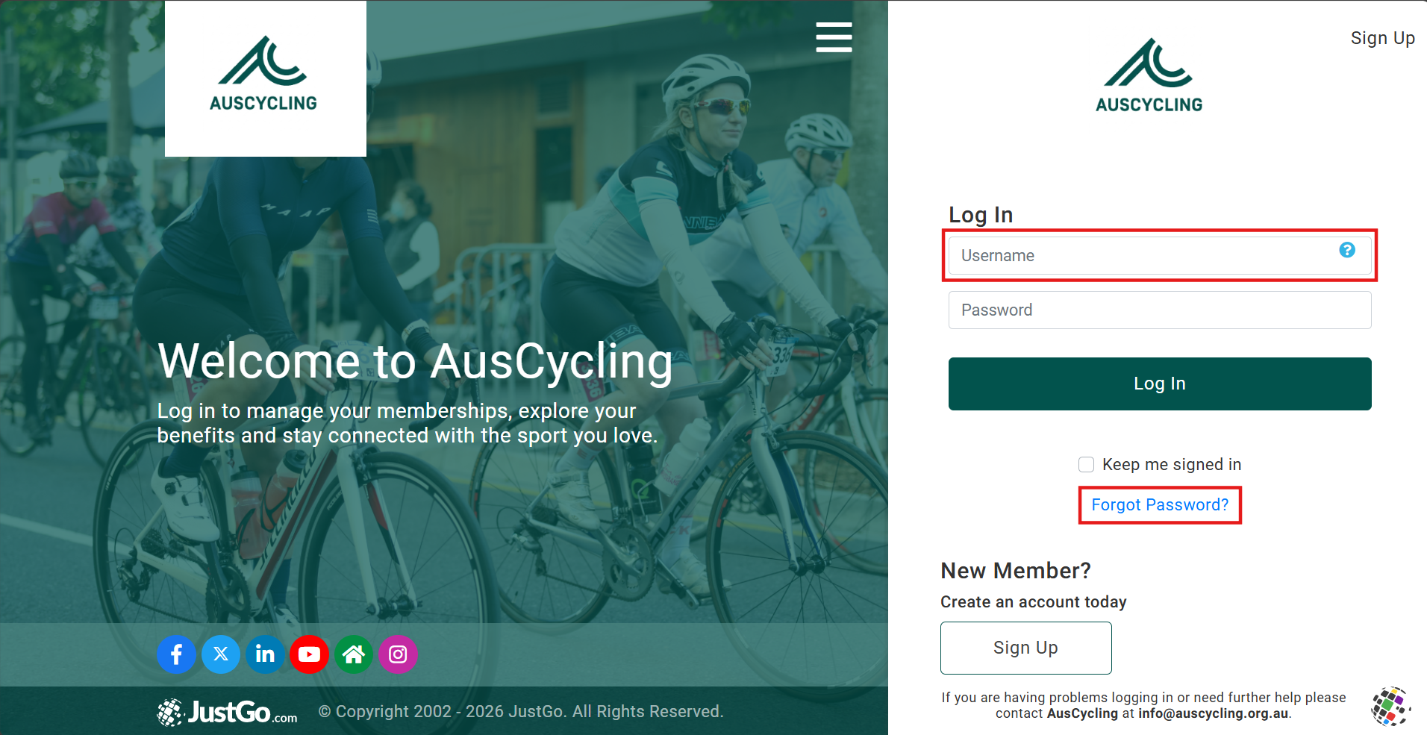This screenshot has width=1427, height=735.
Task: Open the YouTube channel icon
Action: tap(309, 654)
